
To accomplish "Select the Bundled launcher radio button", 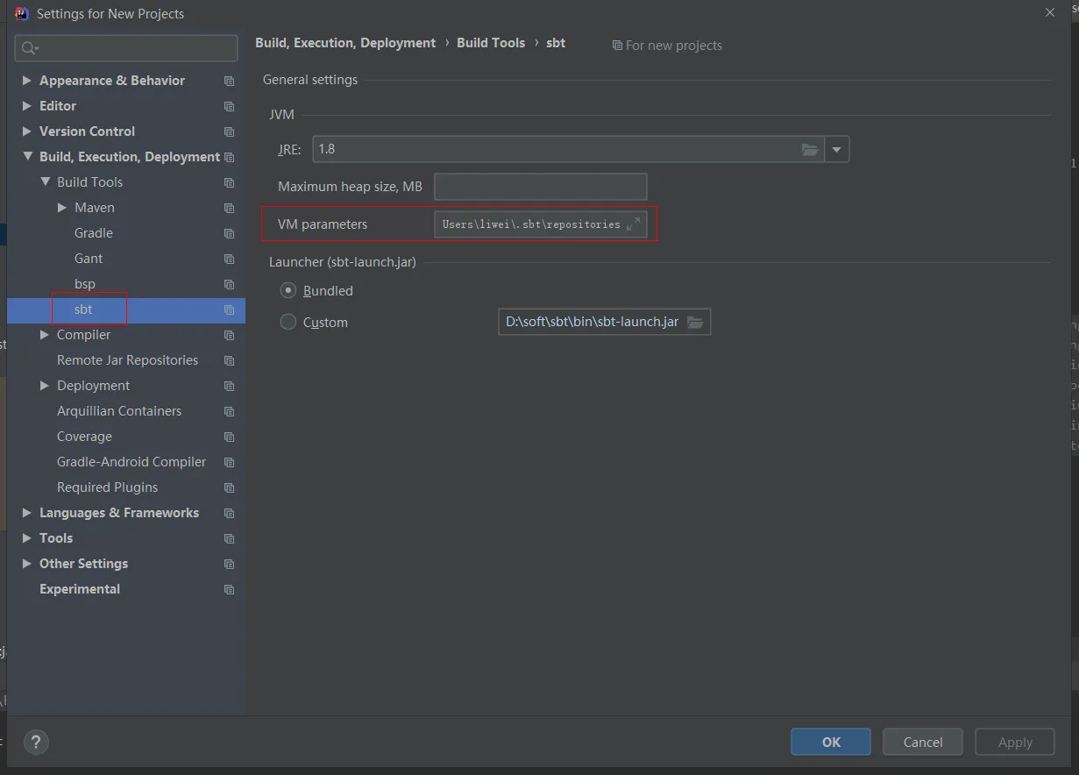I will click(x=287, y=290).
